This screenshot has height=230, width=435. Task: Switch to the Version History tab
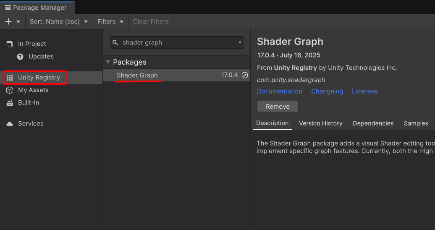pyautogui.click(x=321, y=123)
